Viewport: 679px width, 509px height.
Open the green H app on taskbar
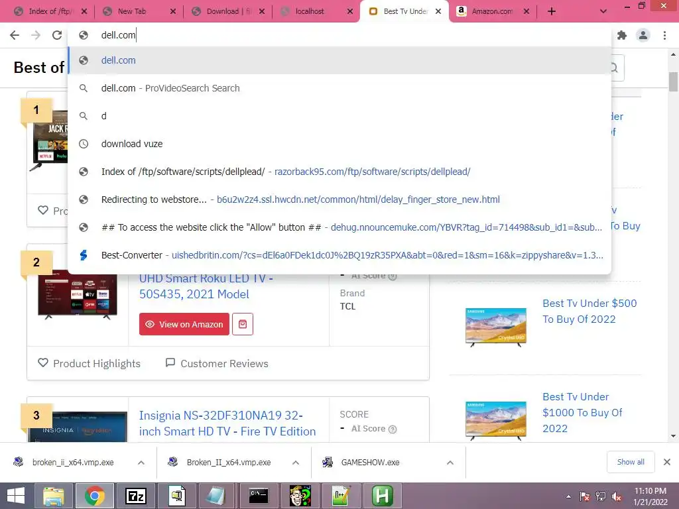tap(383, 496)
